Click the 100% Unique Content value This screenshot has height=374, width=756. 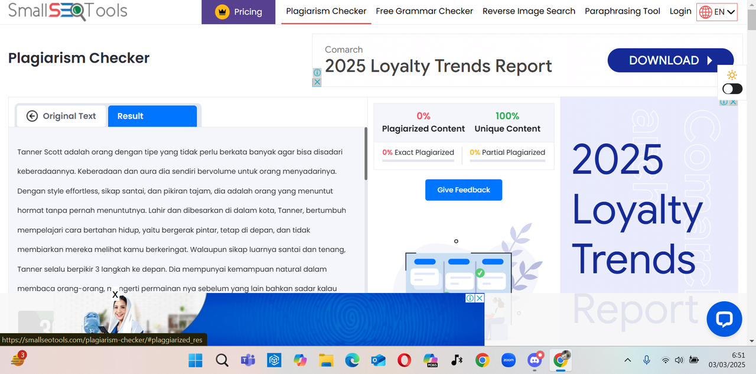(x=507, y=116)
